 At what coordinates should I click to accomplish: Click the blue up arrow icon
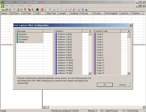coord(50,9)
